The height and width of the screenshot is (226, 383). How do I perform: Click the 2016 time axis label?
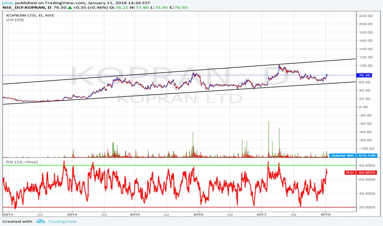pos(198,214)
